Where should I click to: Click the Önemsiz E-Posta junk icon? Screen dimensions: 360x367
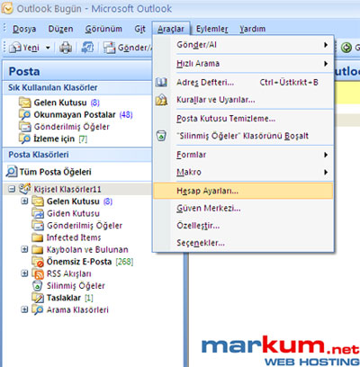pyautogui.click(x=38, y=262)
